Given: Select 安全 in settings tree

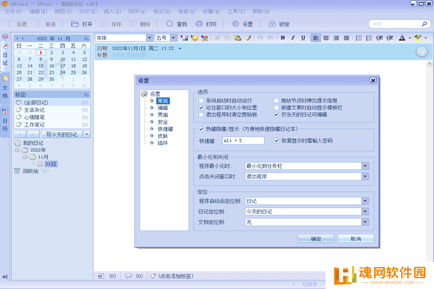Looking at the screenshot, I should coord(163,122).
